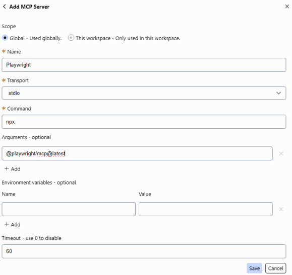
Task: Focus the @playwright/mcp@latest arguments field
Action: pos(137,153)
